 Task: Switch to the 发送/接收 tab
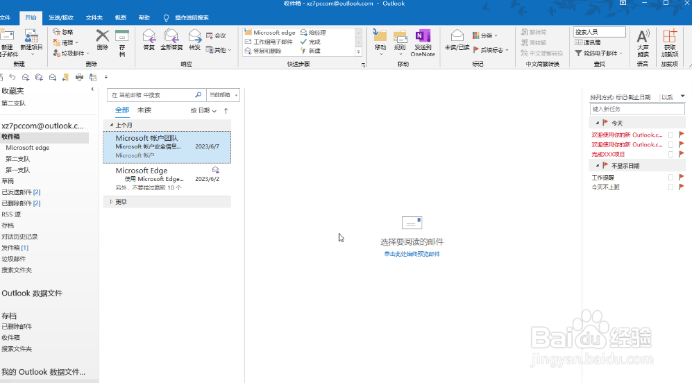[61, 17]
